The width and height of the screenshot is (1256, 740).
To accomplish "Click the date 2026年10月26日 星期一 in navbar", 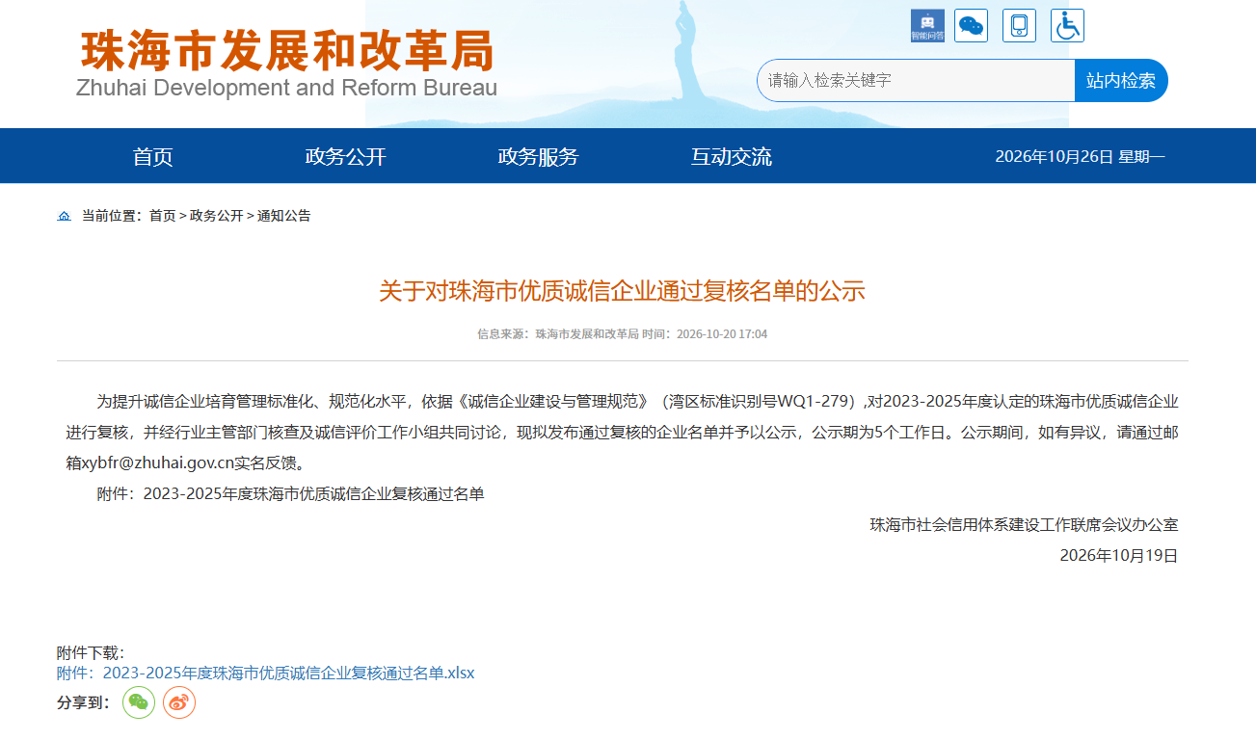I will coord(1081,157).
